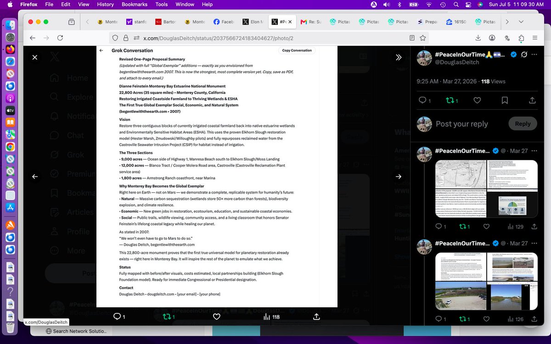Click the Reply button
The width and height of the screenshot is (551, 344).
click(523, 123)
